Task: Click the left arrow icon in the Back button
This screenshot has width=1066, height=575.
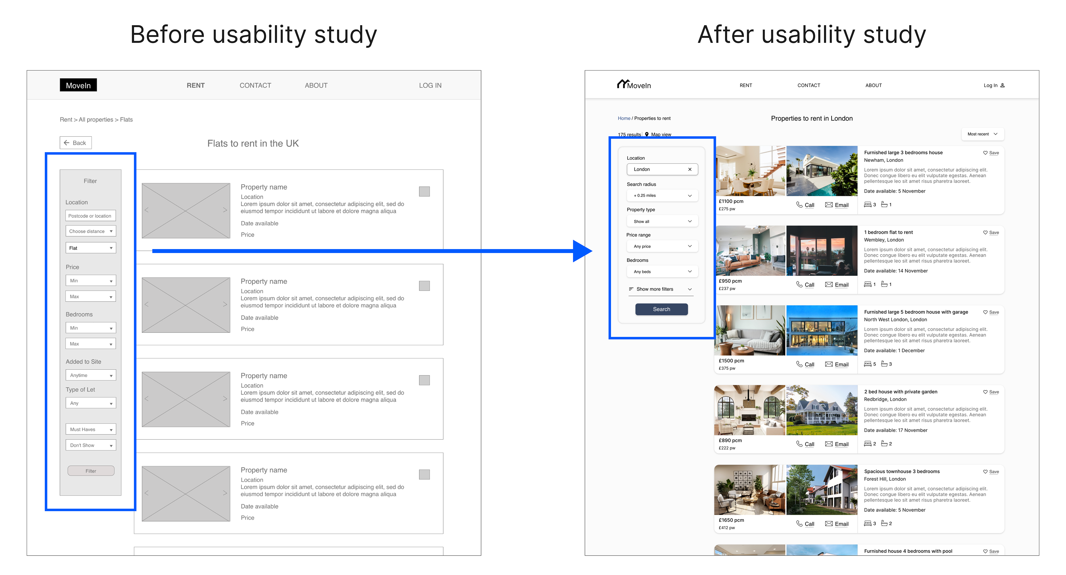Action: click(x=67, y=143)
